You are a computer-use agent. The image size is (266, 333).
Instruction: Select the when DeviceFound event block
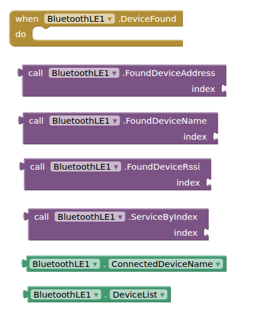[28, 19]
